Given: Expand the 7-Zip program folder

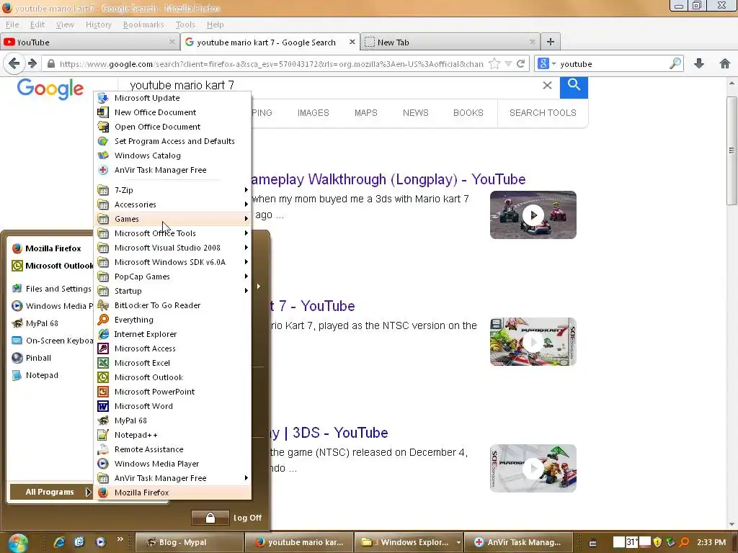Looking at the screenshot, I should click(172, 190).
